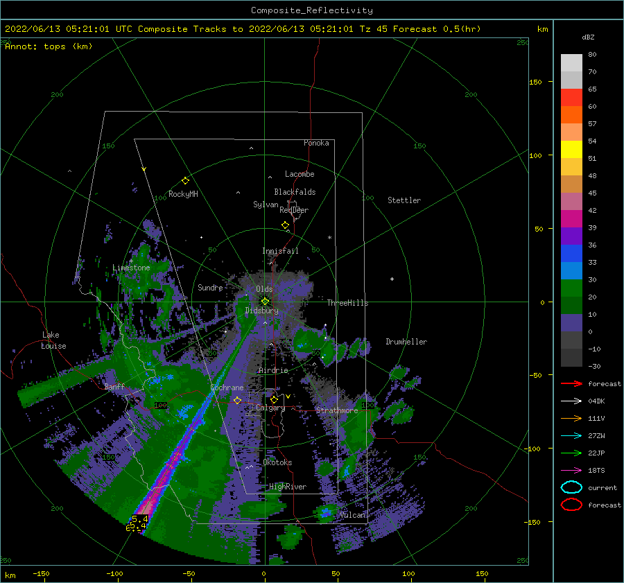The width and height of the screenshot is (624, 583).
Task: Click the red forecast arrow in legend
Action: click(571, 383)
